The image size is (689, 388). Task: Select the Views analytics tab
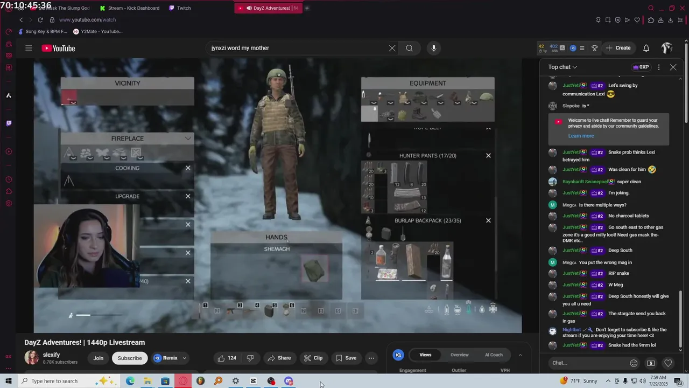point(425,355)
